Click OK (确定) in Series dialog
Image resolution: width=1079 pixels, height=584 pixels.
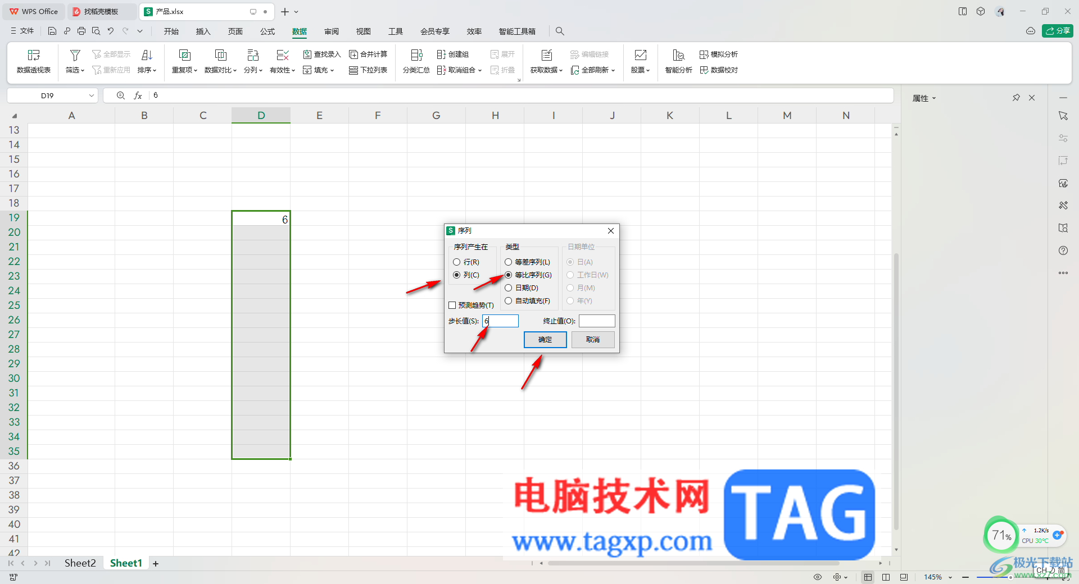pyautogui.click(x=545, y=340)
